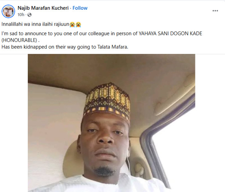Click the word "(HONOURABLE)" in the post
225x192 pixels.
[x=19, y=40]
